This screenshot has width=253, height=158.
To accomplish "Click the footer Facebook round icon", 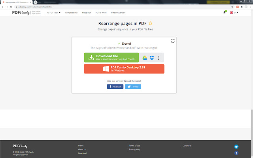I will pos(236,153).
